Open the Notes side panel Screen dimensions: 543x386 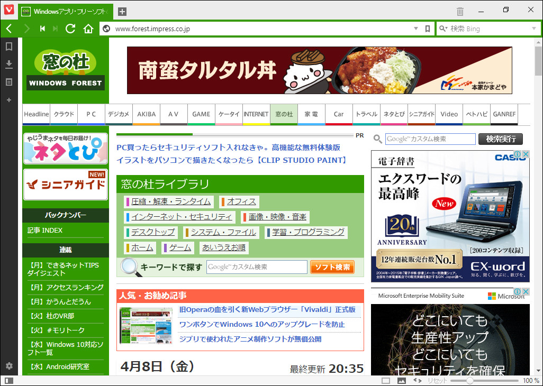click(x=9, y=82)
